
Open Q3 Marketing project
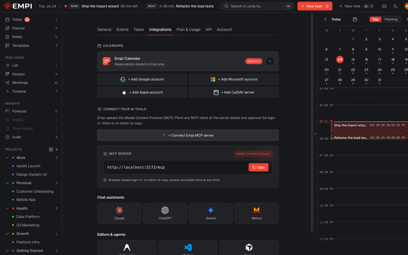coord(28,225)
